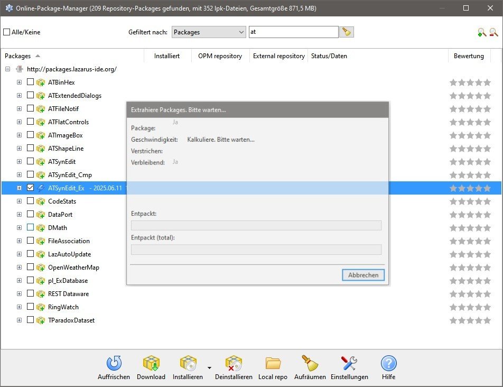This screenshot has width=503, height=387.
Task: Open the Local repo folder icon
Action: [273, 363]
